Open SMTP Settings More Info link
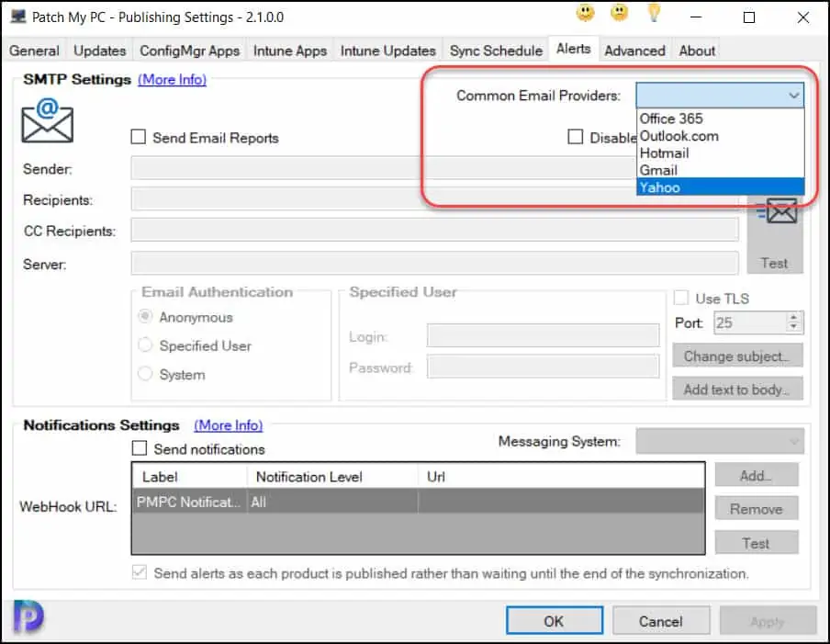This screenshot has width=830, height=644. pos(172,79)
